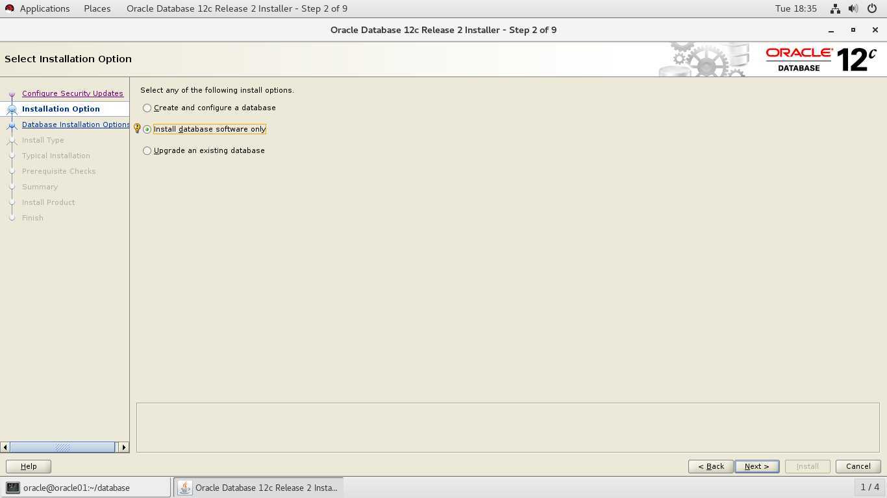The height and width of the screenshot is (498, 887).
Task: Click the lightbulb hint icon beside install option
Action: coord(137,128)
